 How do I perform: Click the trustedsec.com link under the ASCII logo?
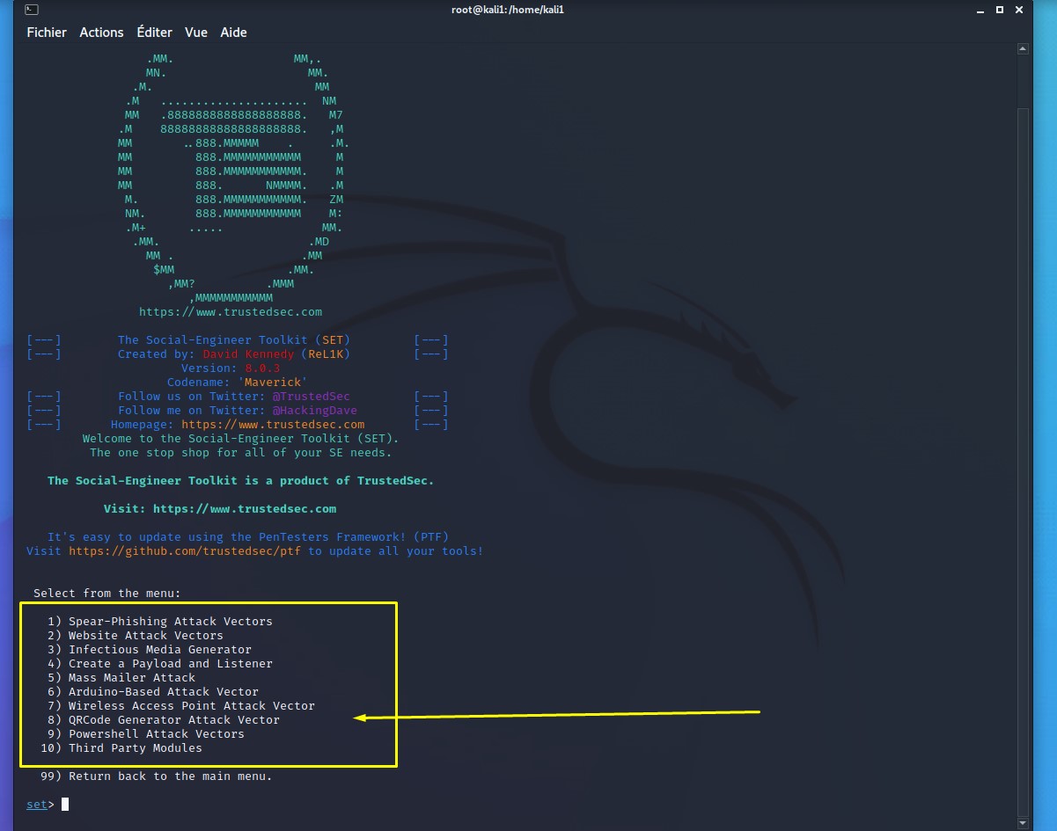click(x=230, y=311)
